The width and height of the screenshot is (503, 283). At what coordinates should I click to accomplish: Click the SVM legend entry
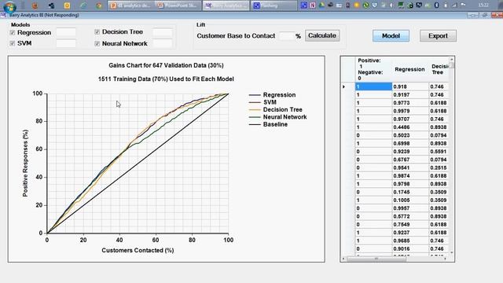[x=263, y=102]
